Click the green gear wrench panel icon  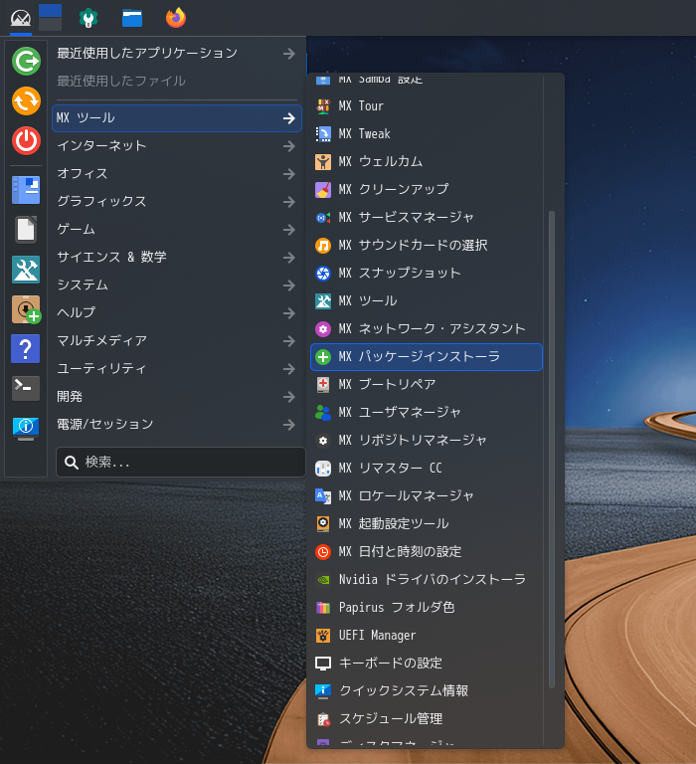[x=88, y=19]
